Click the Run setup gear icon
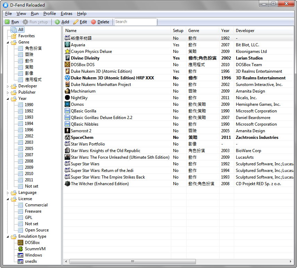This screenshot has height=268, width=297. pyautogui.click(x=25, y=22)
